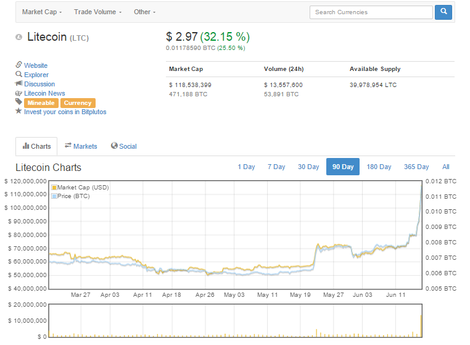Click the blue search magnifier button
This screenshot has height=345, width=470.
coord(443,12)
